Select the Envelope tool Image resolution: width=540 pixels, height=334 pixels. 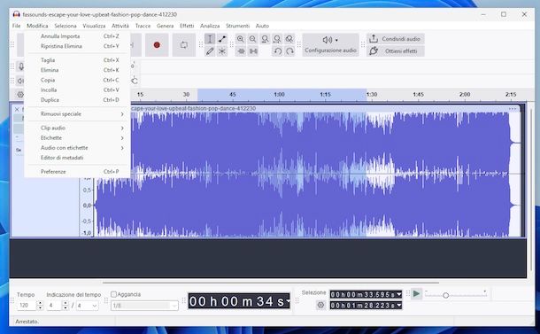coord(222,39)
